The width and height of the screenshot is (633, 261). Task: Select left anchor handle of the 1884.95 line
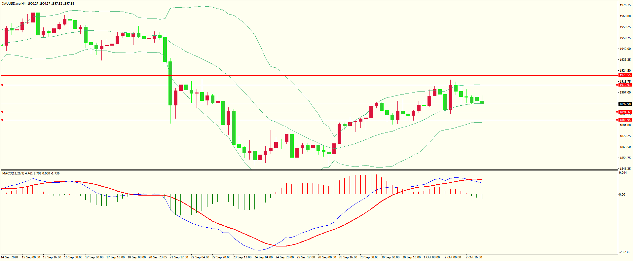click(x=2, y=120)
